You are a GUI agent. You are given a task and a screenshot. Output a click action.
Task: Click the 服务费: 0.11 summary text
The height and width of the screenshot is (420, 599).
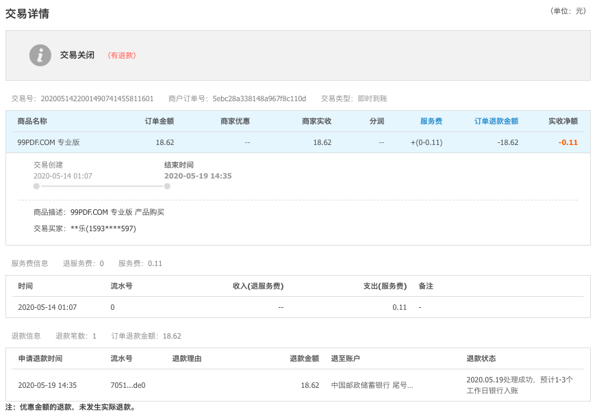[x=140, y=263]
